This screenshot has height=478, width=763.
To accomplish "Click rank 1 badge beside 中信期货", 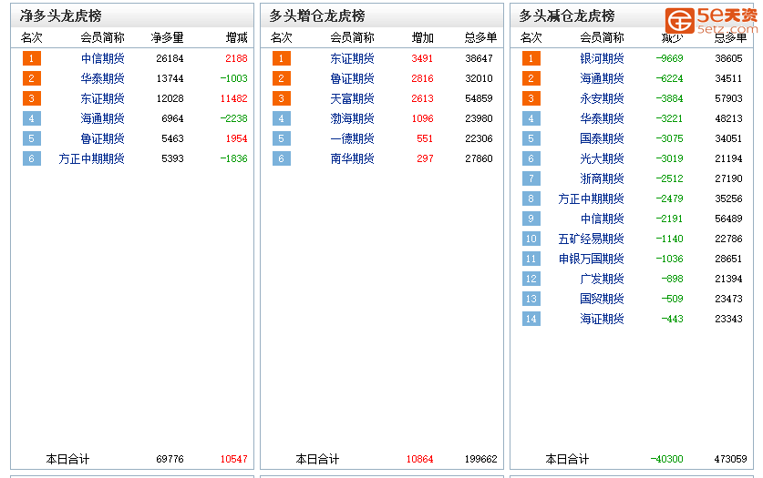I will coord(32,59).
